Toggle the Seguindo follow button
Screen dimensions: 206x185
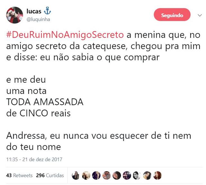tap(172, 15)
